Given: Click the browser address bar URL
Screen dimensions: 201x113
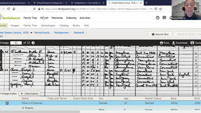Looking at the screenshot, I should [x=96, y=9].
